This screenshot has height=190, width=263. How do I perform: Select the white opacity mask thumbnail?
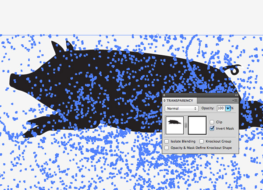coord(197,125)
